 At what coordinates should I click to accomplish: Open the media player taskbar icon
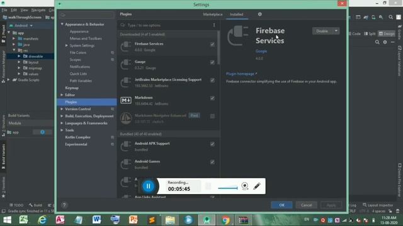pos(188,220)
